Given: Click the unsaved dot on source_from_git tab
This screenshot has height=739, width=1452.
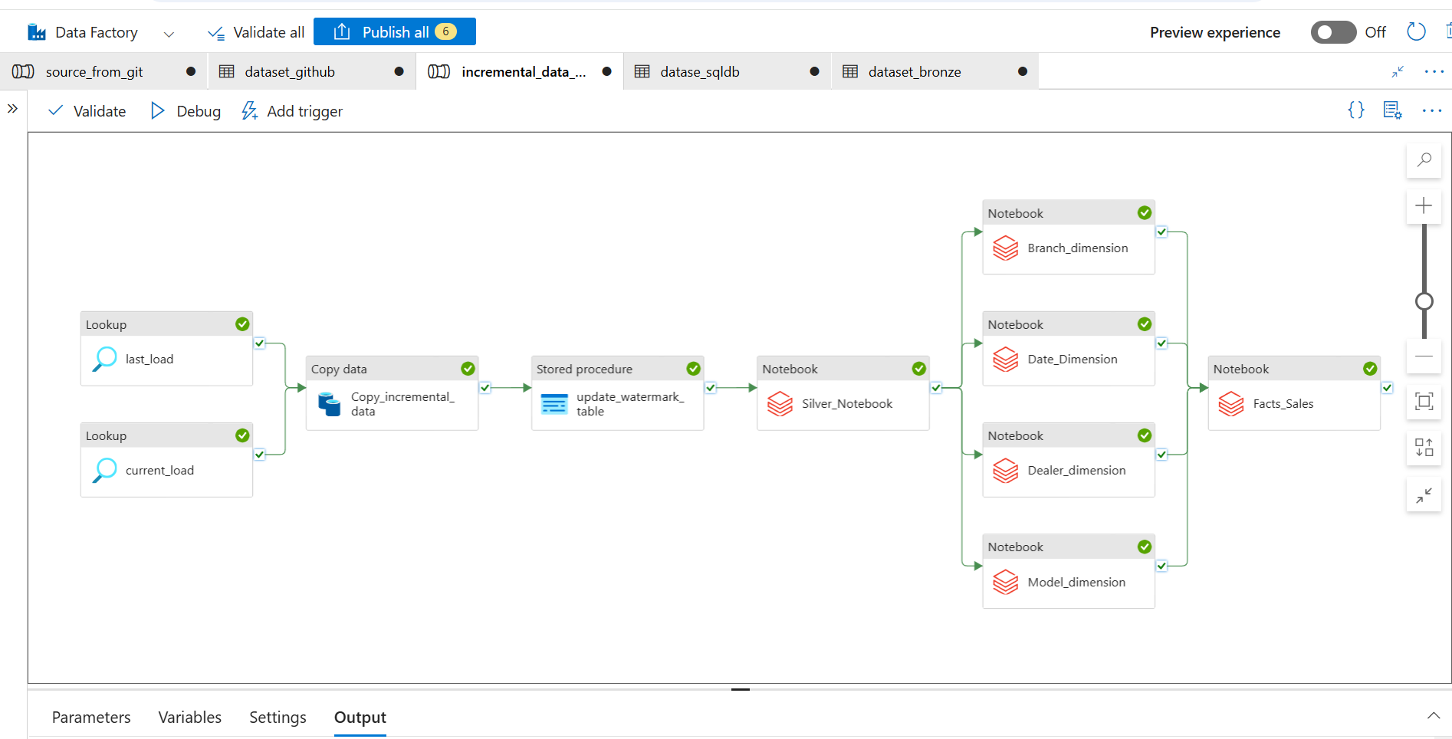Looking at the screenshot, I should [x=191, y=71].
